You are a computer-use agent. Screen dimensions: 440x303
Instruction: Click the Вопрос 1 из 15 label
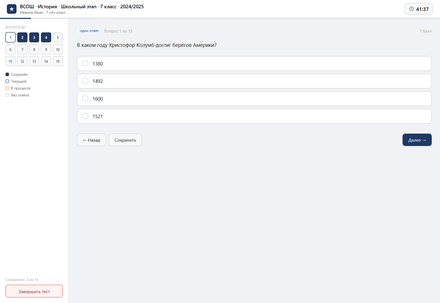tap(118, 31)
